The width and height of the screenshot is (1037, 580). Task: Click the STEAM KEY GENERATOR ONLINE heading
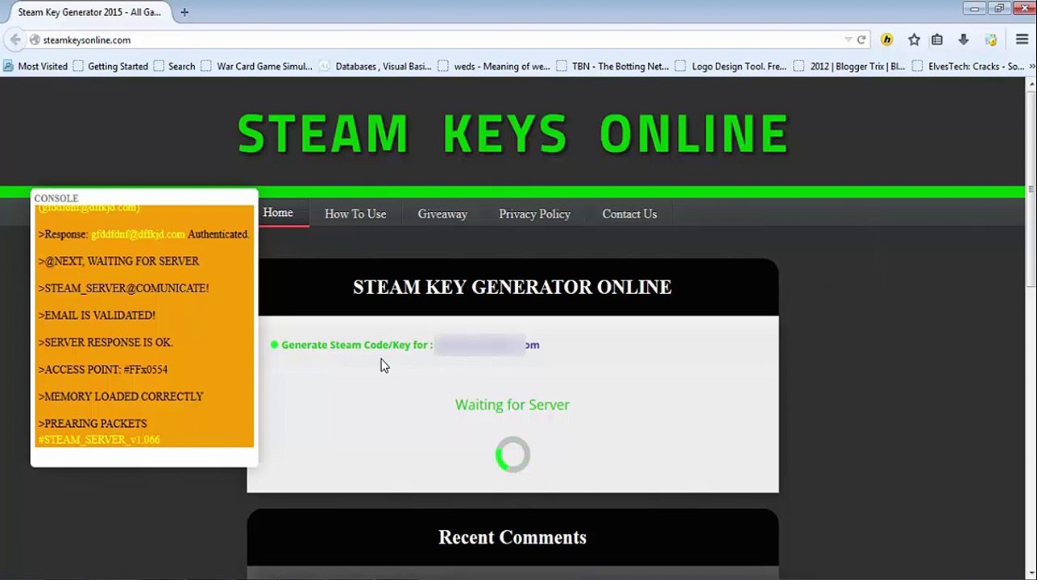tap(512, 288)
